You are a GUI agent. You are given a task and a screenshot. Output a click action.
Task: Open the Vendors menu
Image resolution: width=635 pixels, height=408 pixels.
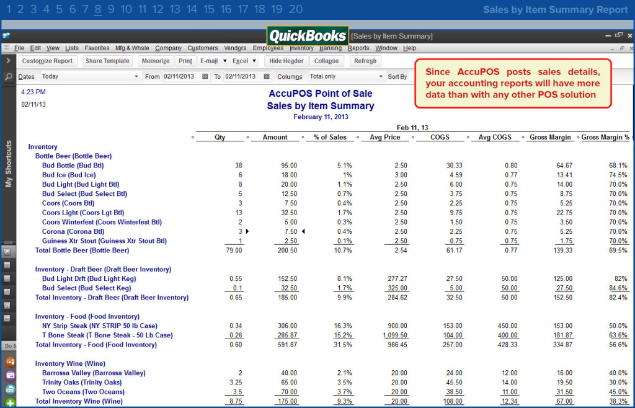235,48
